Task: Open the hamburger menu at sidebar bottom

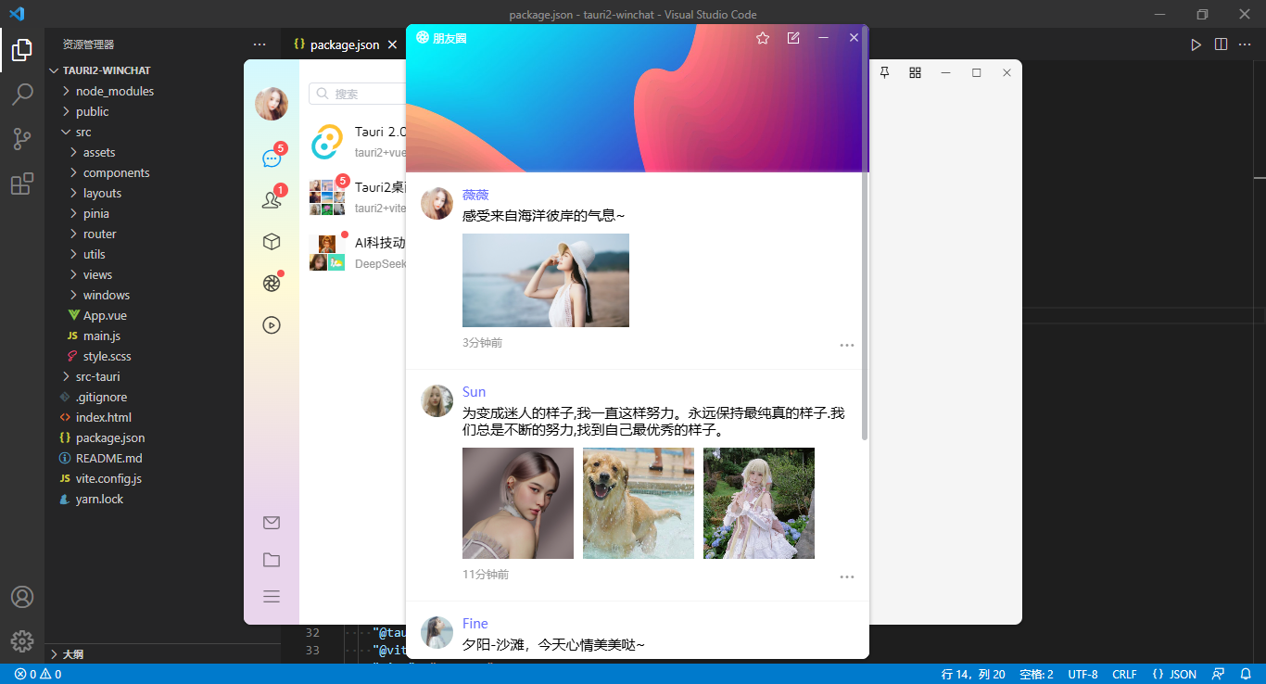Action: click(271, 596)
